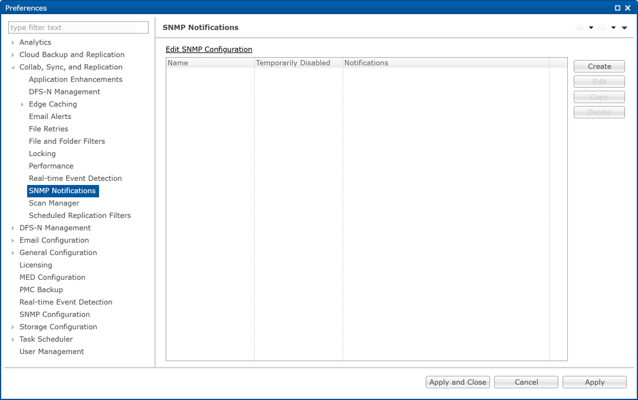Expand the Email Configuration node

point(13,241)
